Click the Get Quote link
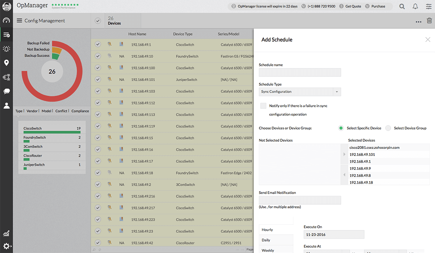 coord(353,6)
